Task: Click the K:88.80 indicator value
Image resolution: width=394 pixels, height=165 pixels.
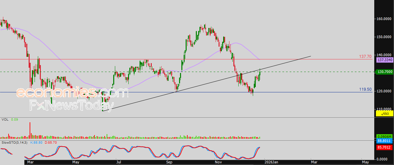Action: (37, 143)
